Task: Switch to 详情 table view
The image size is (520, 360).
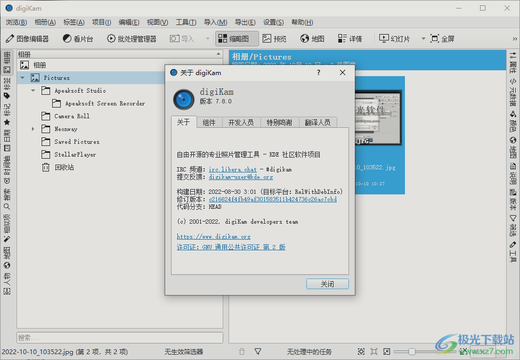Action: pos(350,39)
